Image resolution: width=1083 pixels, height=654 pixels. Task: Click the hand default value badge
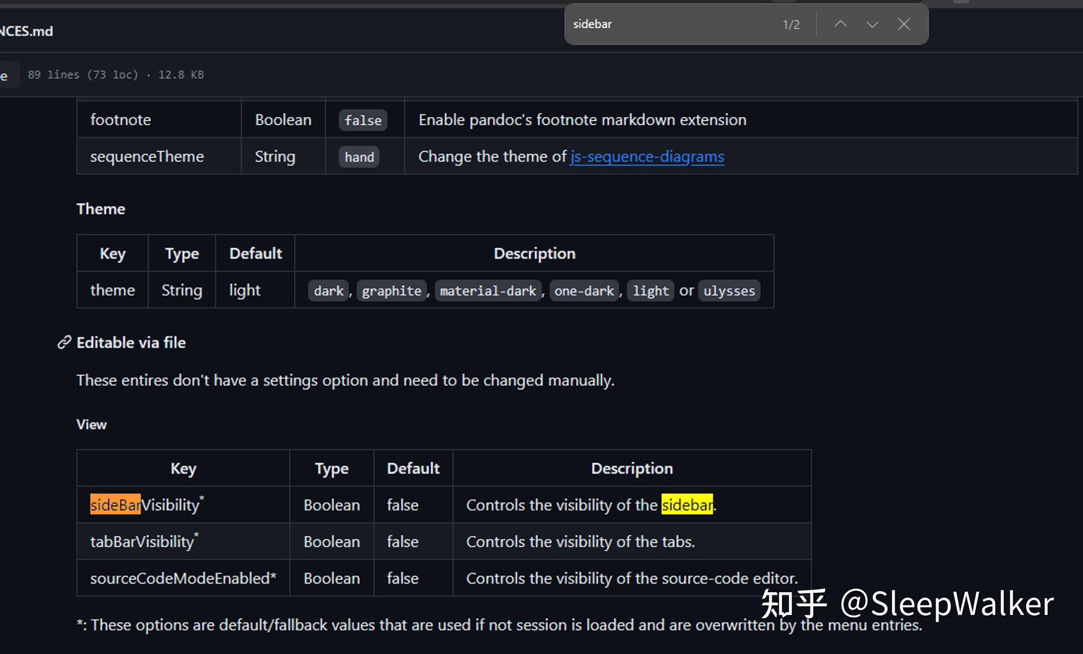358,157
